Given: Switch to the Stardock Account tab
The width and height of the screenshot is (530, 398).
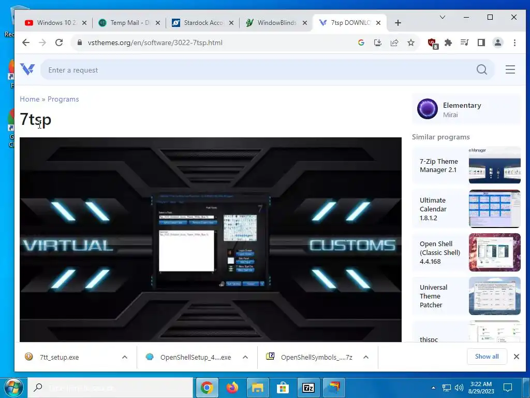Looking at the screenshot, I should [x=198, y=23].
